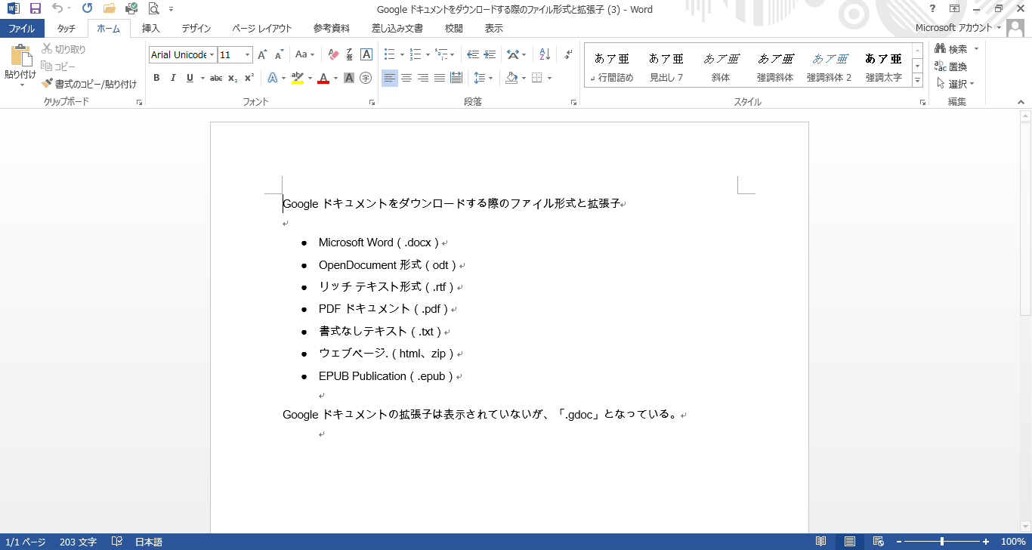Screen dimensions: 1032x550
Task: Use Format Painter (書式のコピー/貼り付け)
Action: (89, 84)
